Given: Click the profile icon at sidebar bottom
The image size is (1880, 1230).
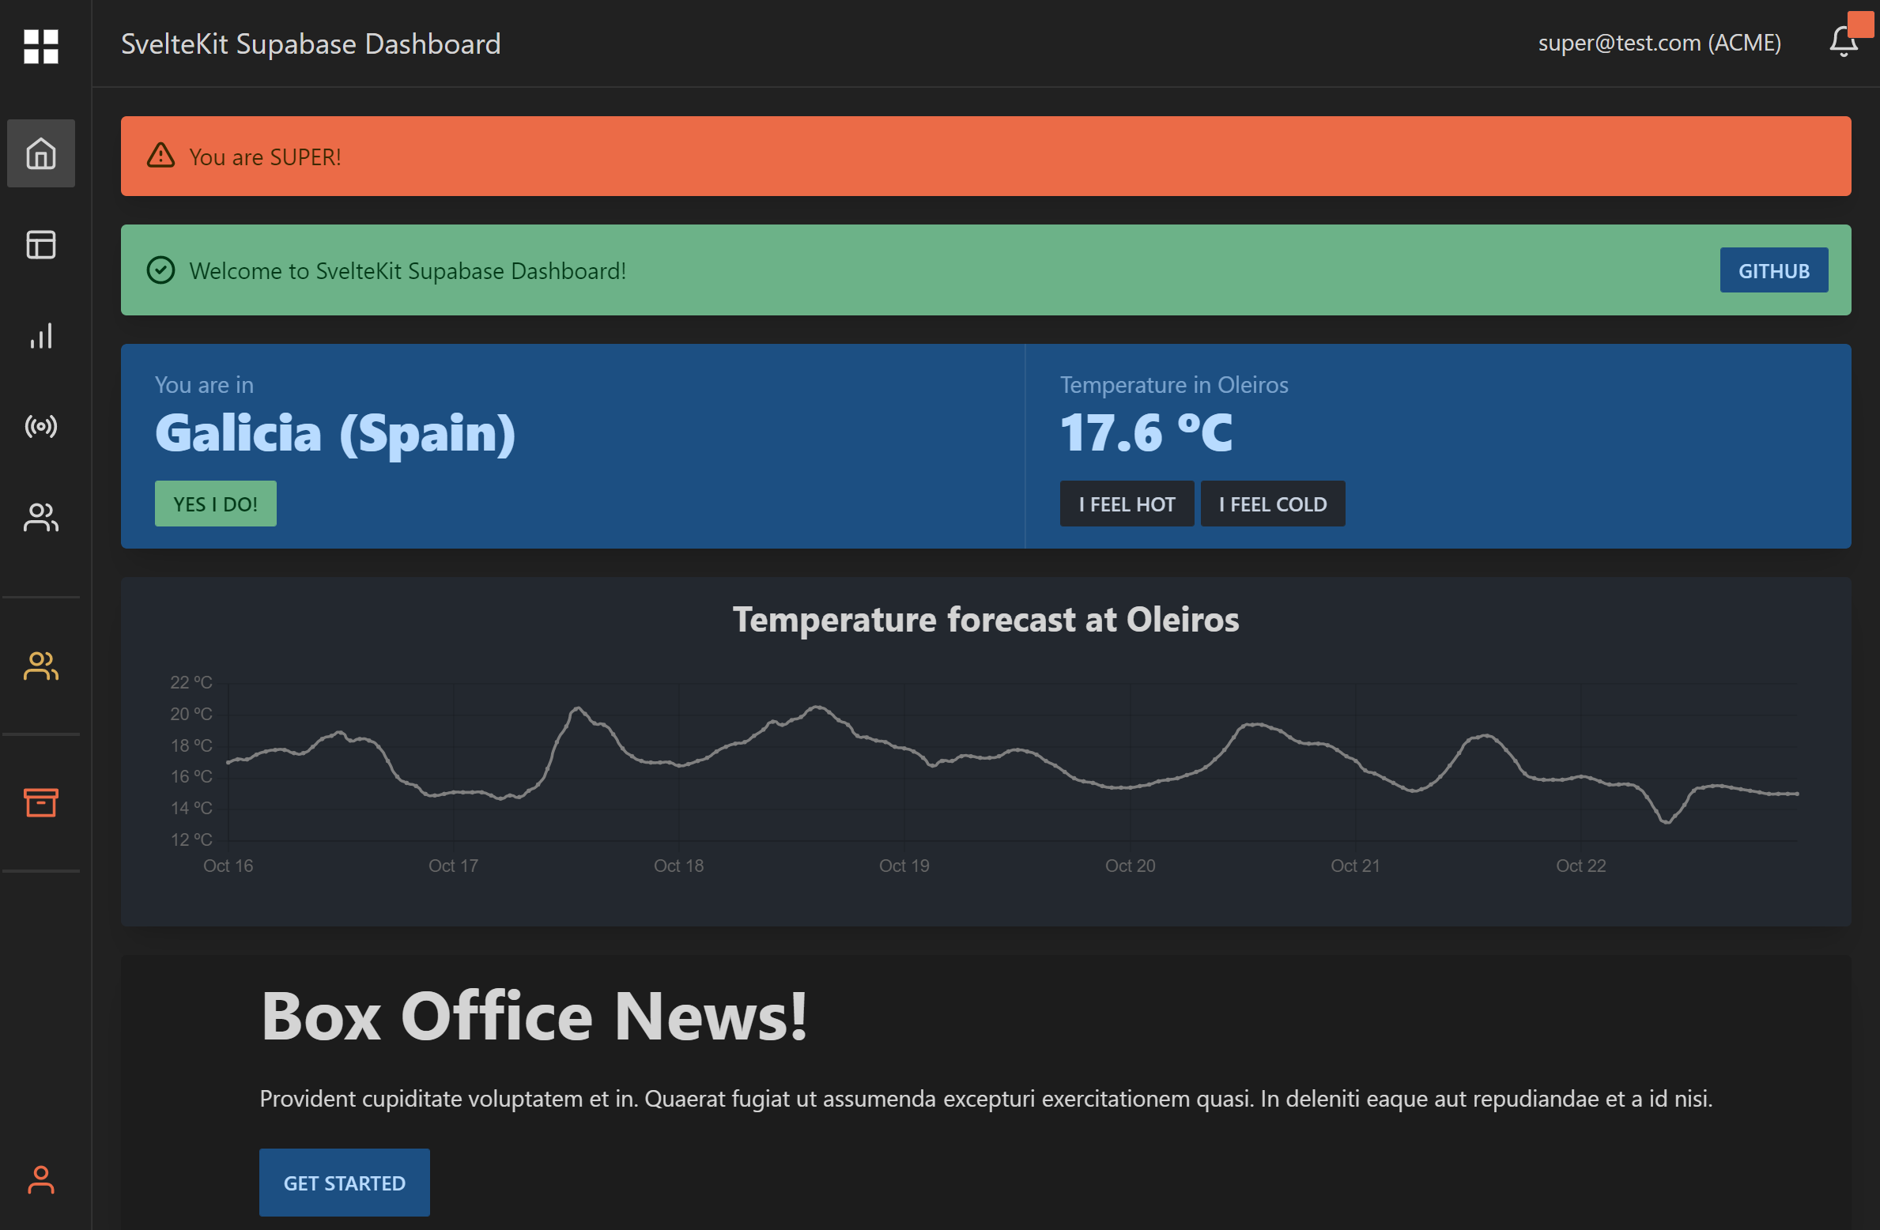Looking at the screenshot, I should (40, 1181).
